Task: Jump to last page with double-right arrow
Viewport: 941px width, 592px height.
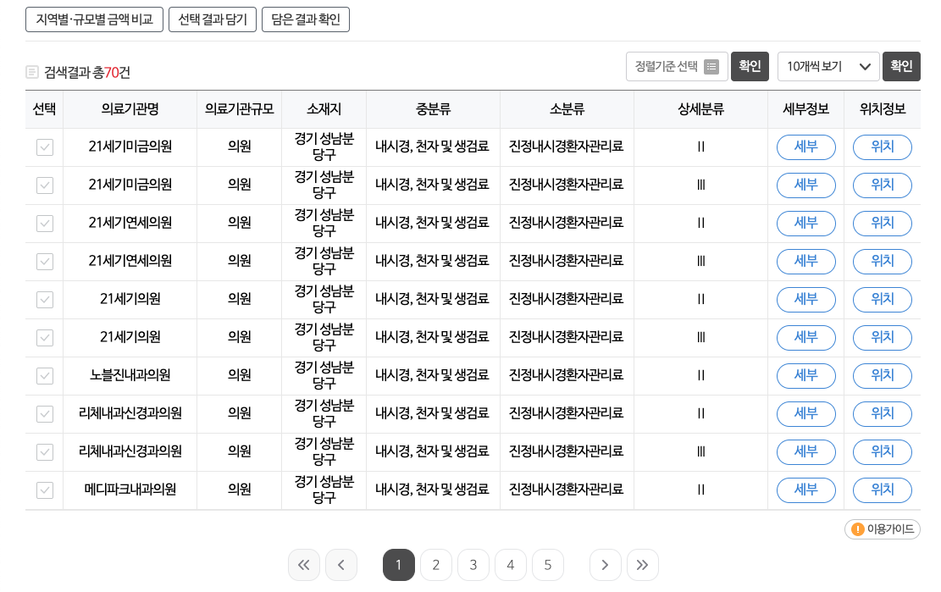Action: point(643,565)
